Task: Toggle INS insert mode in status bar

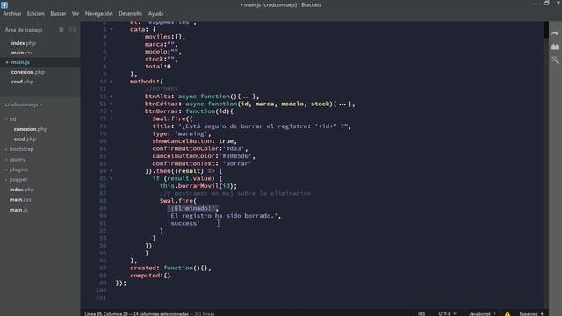Action: click(421, 314)
